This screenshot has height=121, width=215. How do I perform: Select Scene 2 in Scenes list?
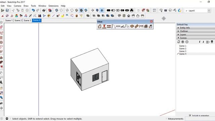coord(183,48)
